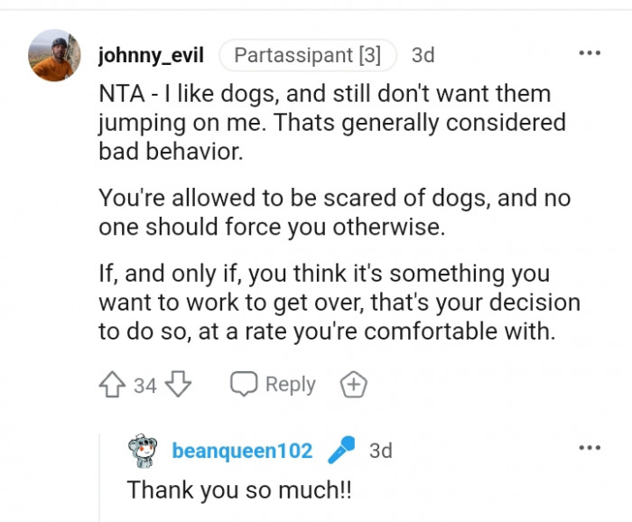632x522 pixels.
Task: Click the Partassipant [3] flair badge
Action: pyautogui.click(x=307, y=55)
